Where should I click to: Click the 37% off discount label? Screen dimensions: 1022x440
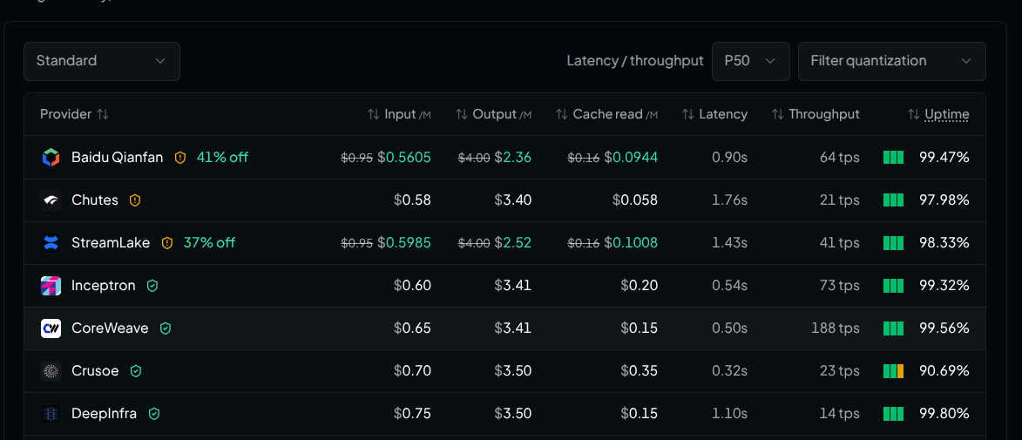(x=209, y=243)
